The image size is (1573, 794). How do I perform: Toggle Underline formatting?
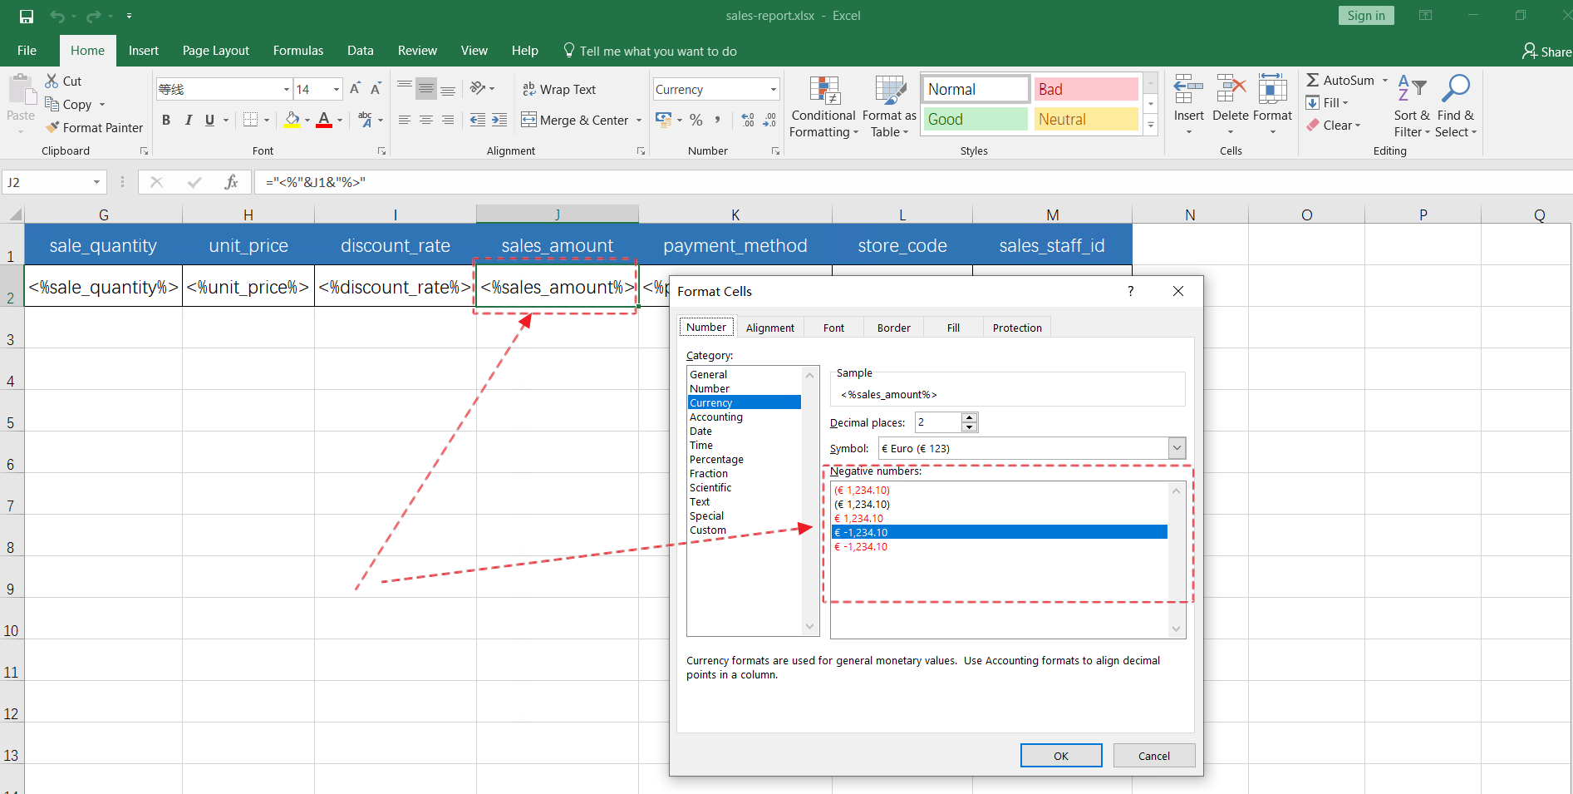tap(209, 120)
